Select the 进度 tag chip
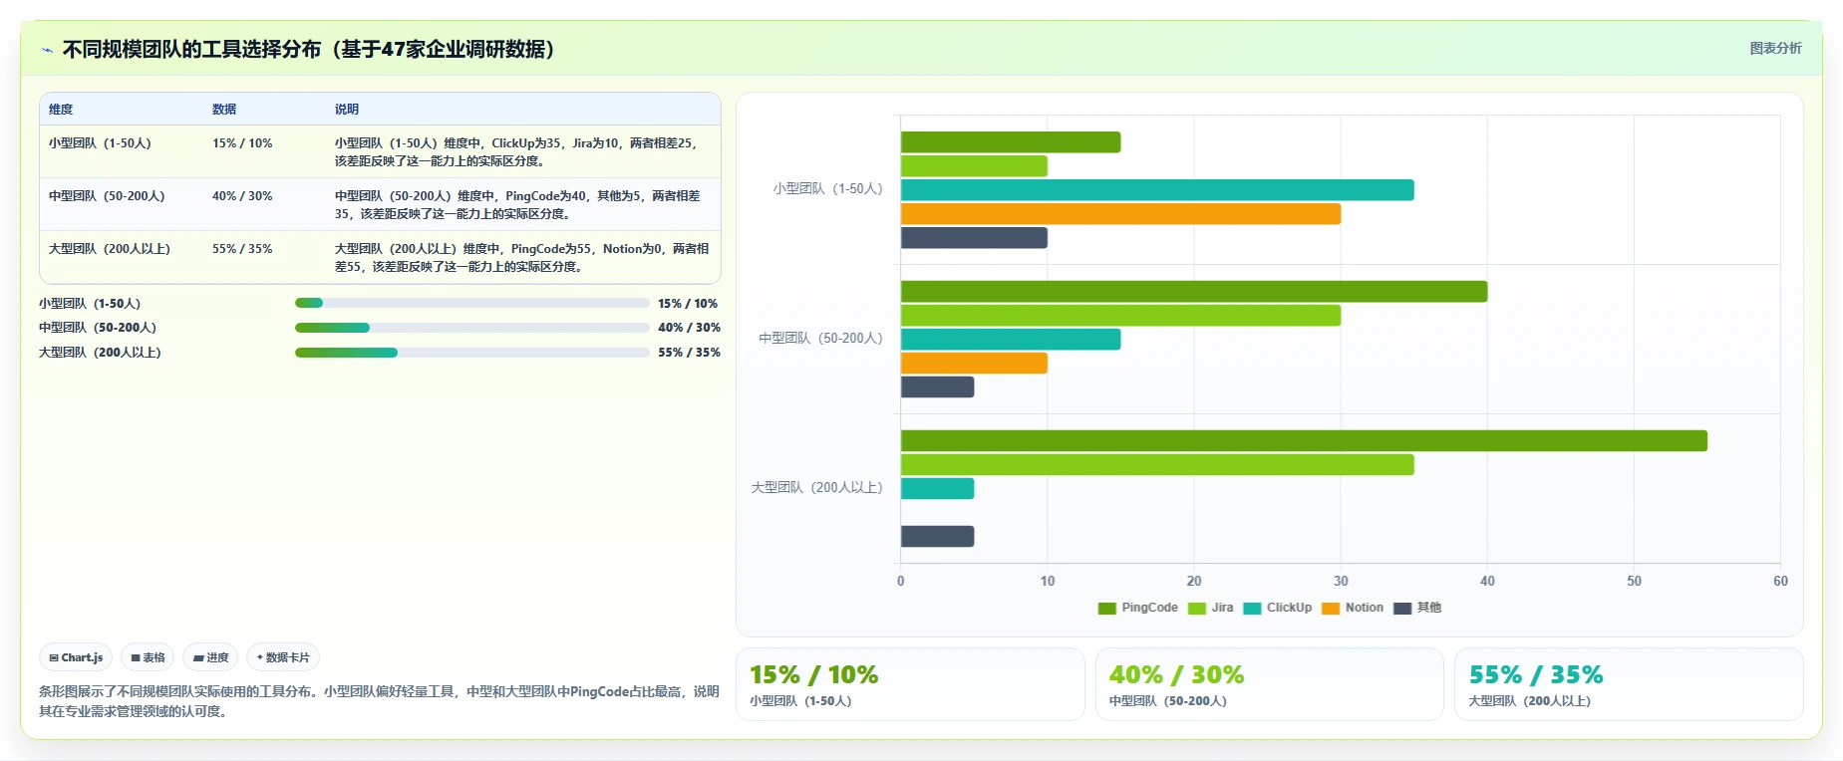Viewport: 1843px width, 761px height. pos(210,657)
